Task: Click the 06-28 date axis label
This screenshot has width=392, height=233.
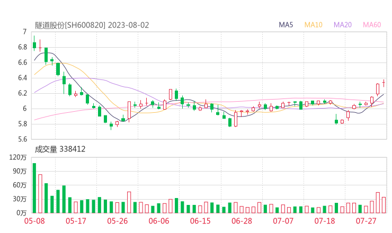Action: pos(242,221)
